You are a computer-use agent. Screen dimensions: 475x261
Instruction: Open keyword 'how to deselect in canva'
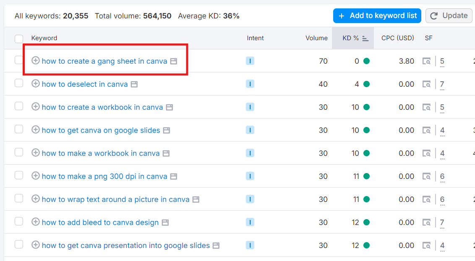pyautogui.click(x=85, y=84)
